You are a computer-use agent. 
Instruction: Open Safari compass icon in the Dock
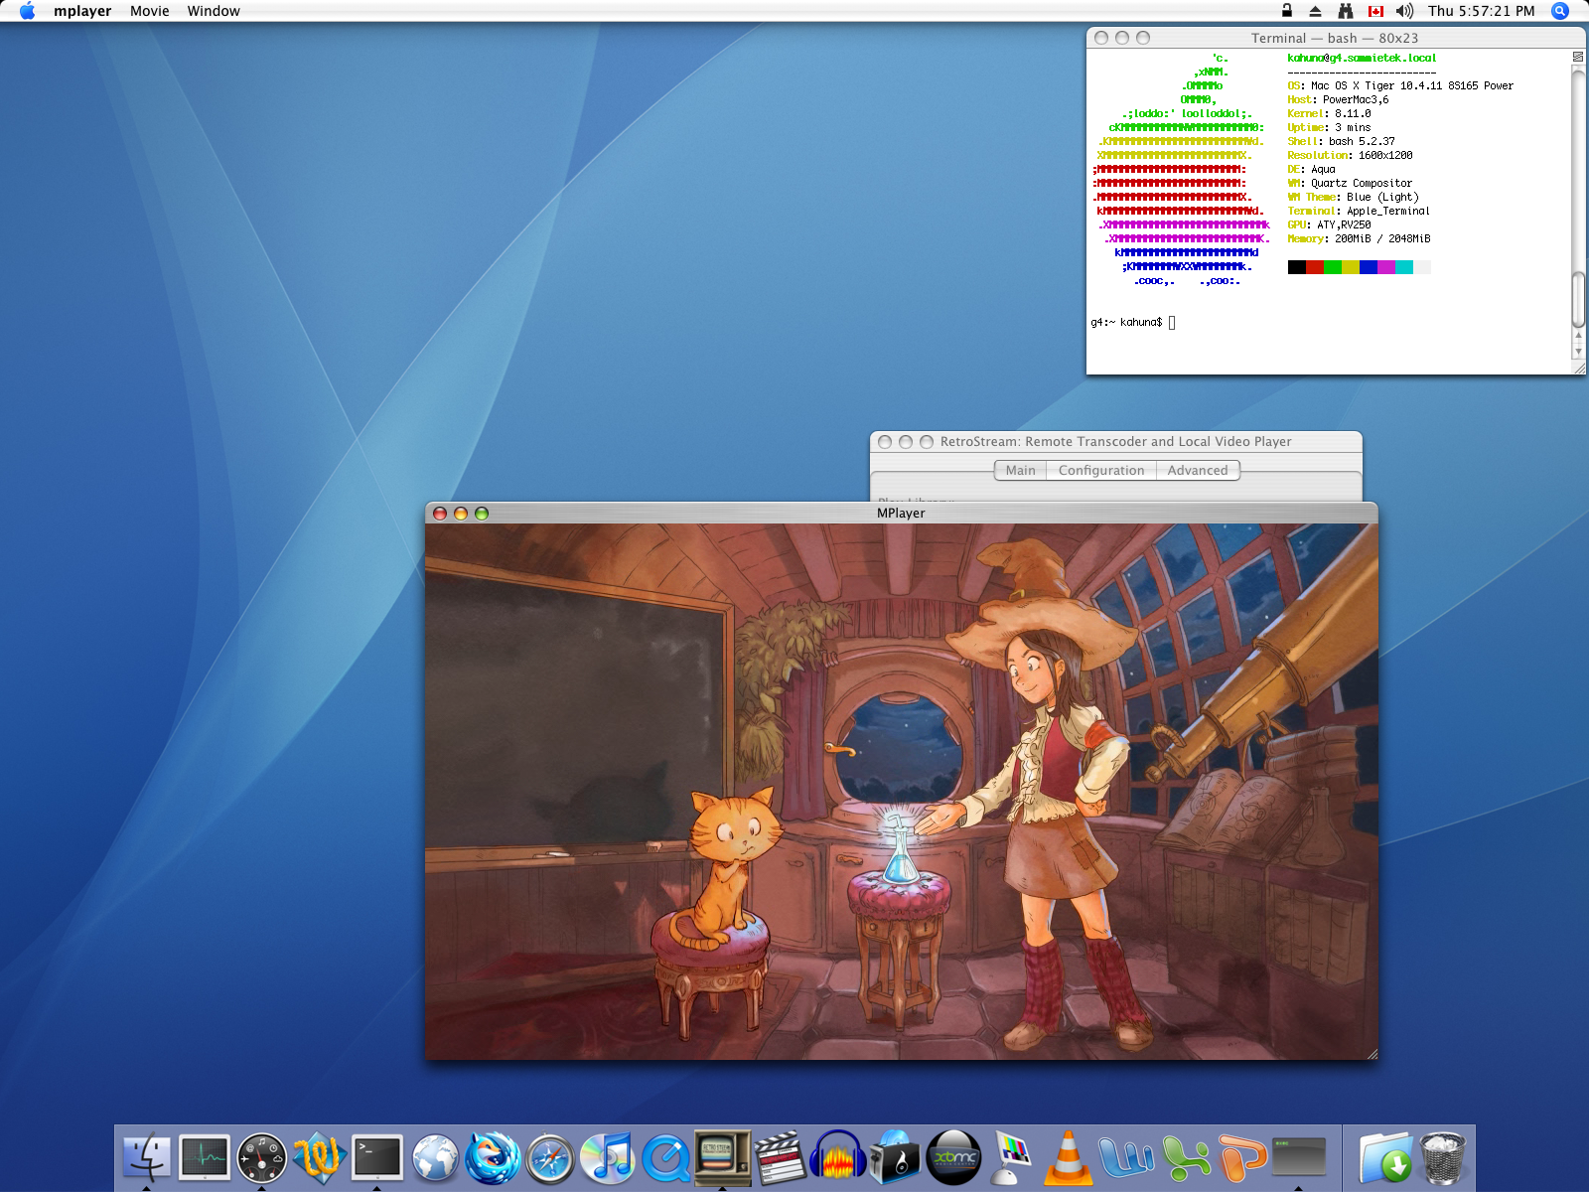click(550, 1158)
